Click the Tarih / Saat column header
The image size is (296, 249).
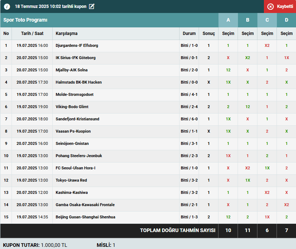(32, 34)
